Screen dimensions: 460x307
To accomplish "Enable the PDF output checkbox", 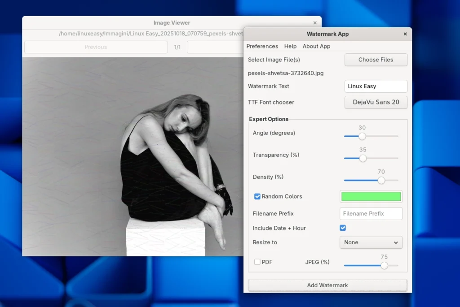I will point(257,262).
